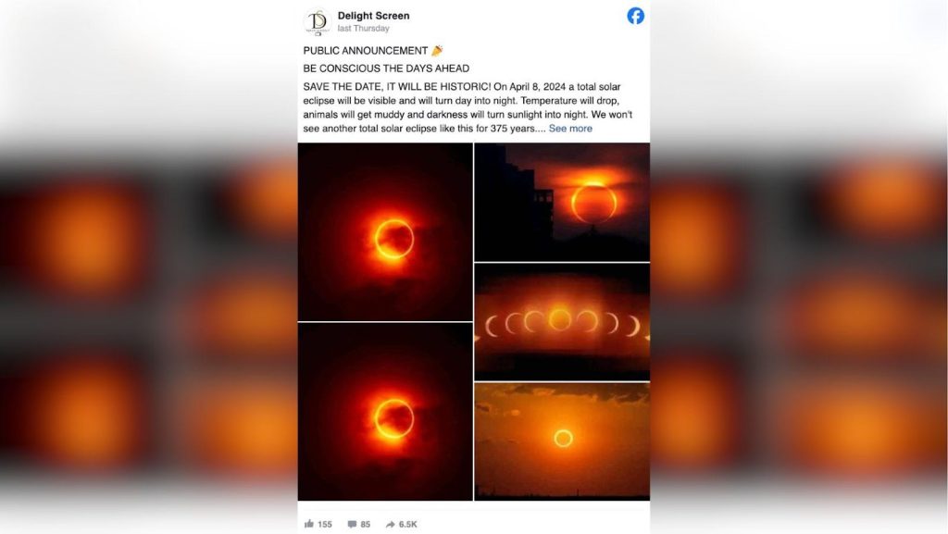
Task: Click the 85 comments count
Action: tap(365, 525)
